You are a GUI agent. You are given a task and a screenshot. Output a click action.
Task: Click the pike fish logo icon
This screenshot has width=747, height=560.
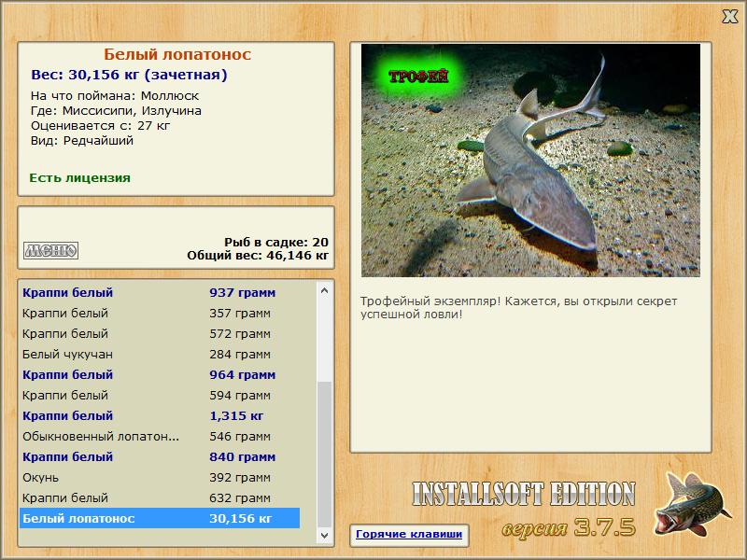tap(692, 504)
